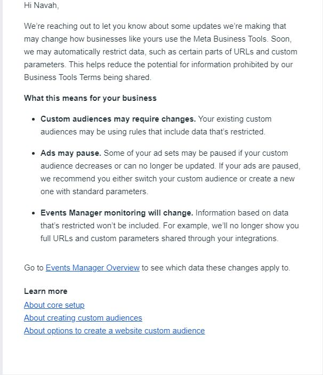Click the bullet dot before 'Ads may pause'
The height and width of the screenshot is (375, 323).
(x=34, y=154)
